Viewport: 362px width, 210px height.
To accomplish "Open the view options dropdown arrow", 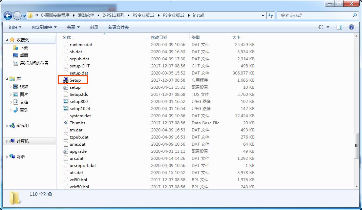I will point(328,27).
